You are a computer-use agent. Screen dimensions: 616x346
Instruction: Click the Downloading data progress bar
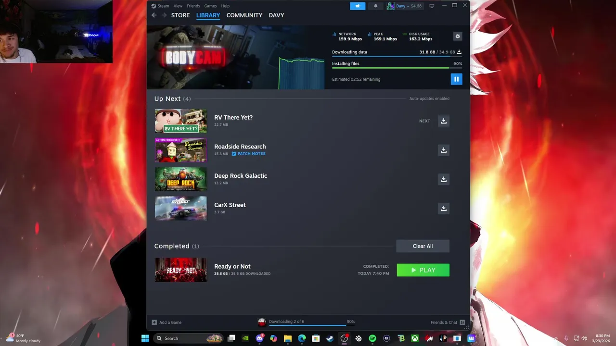[x=397, y=56]
